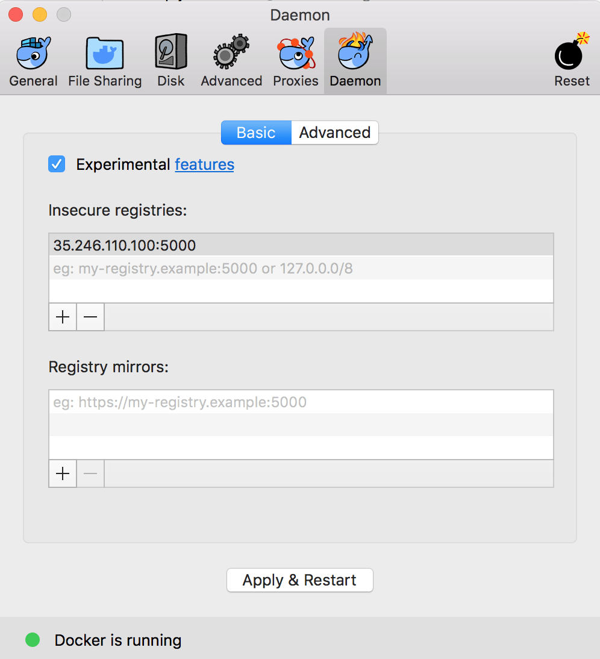Image resolution: width=600 pixels, height=659 pixels.
Task: Click Apply & Restart button
Action: 300,580
